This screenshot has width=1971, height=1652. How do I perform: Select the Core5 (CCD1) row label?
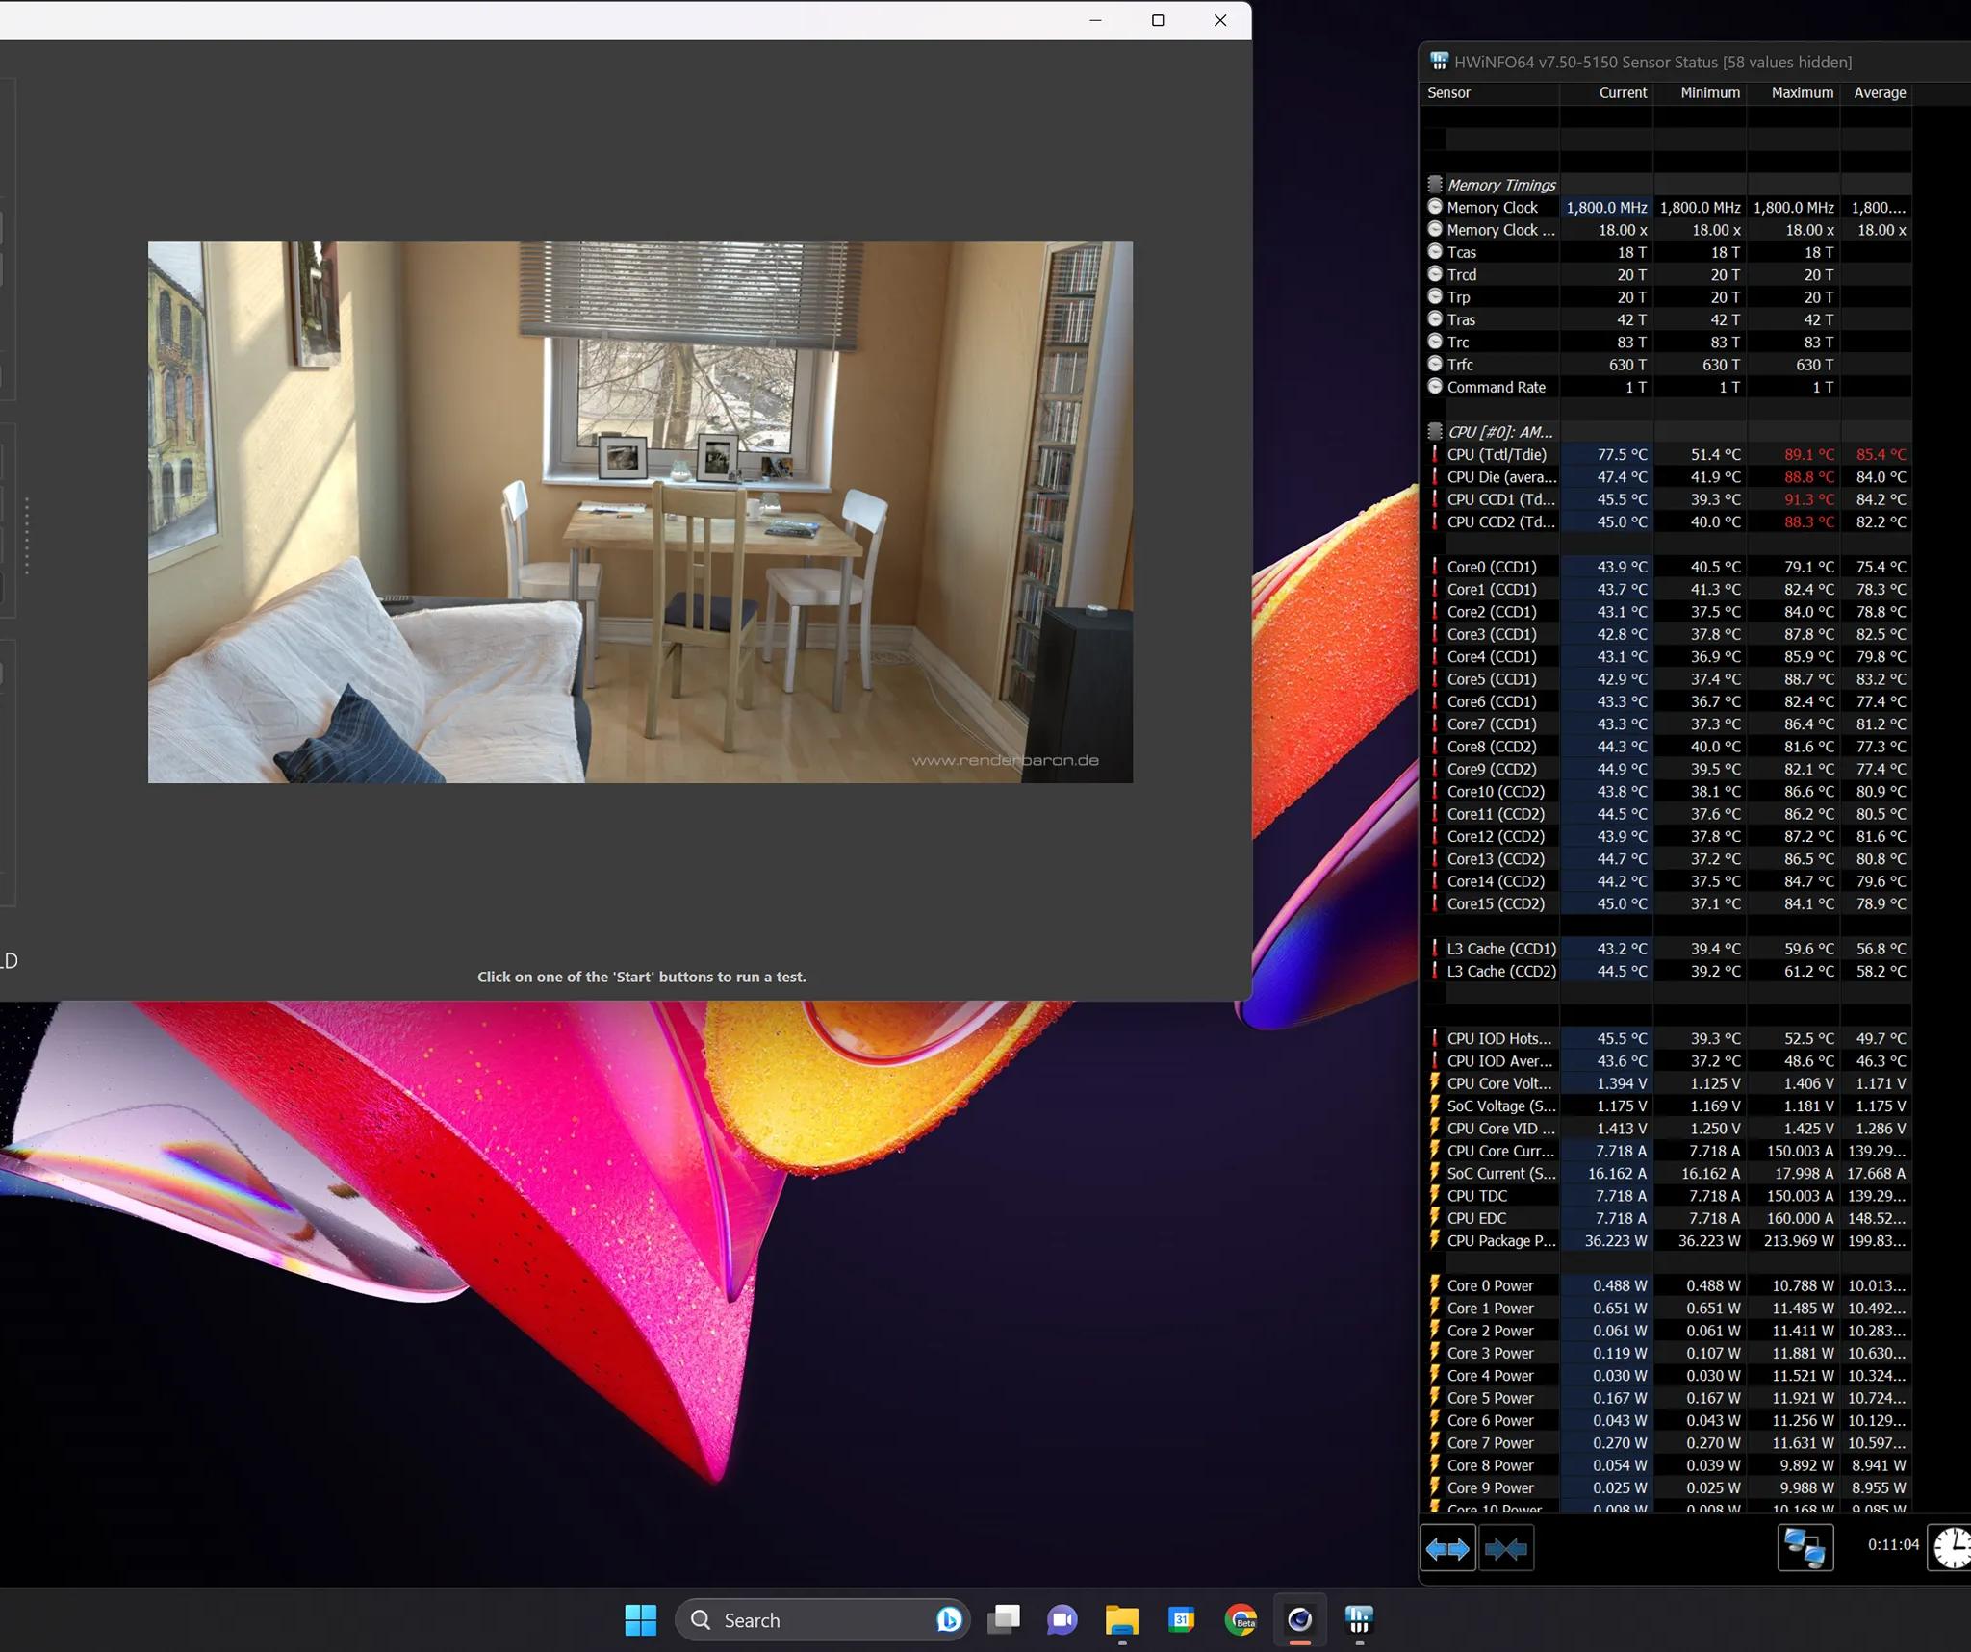[1492, 678]
